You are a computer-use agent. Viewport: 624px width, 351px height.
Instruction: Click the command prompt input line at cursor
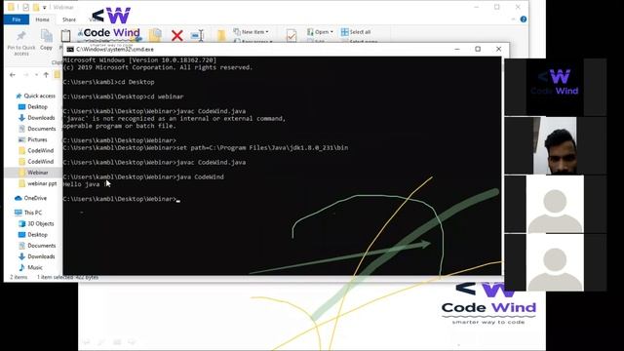[121, 199]
